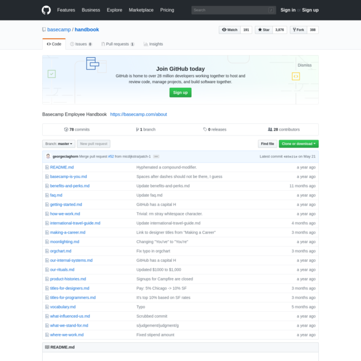Expand commit message ellipsis button

pyautogui.click(x=156, y=156)
